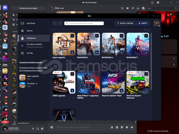Viewport: 179px width, 134px height.
Task: Click the Discord Ara search box
Action: [162, 8]
